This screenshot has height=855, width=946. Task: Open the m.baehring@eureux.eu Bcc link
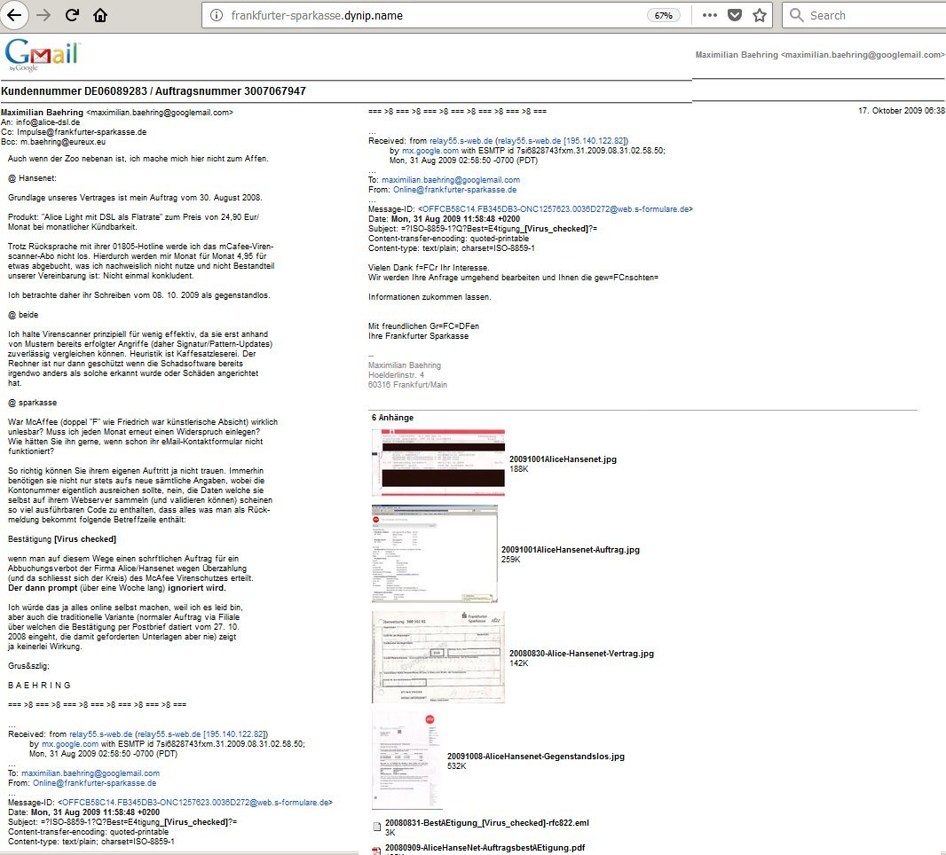coord(64,141)
